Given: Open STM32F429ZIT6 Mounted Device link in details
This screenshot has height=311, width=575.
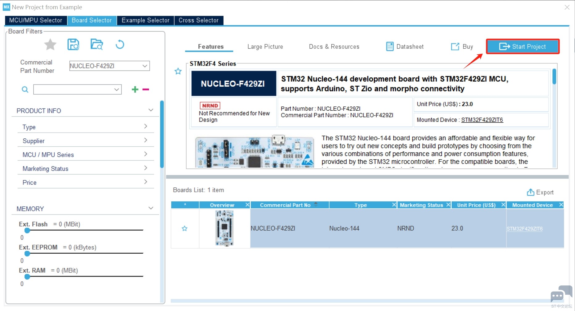Looking at the screenshot, I should [482, 120].
